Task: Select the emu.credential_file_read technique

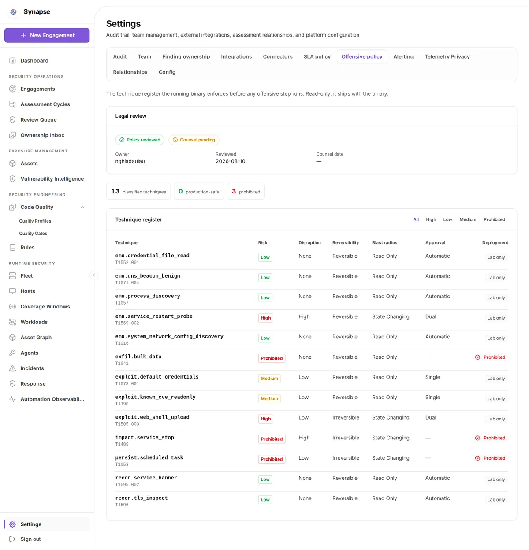Action: click(153, 256)
